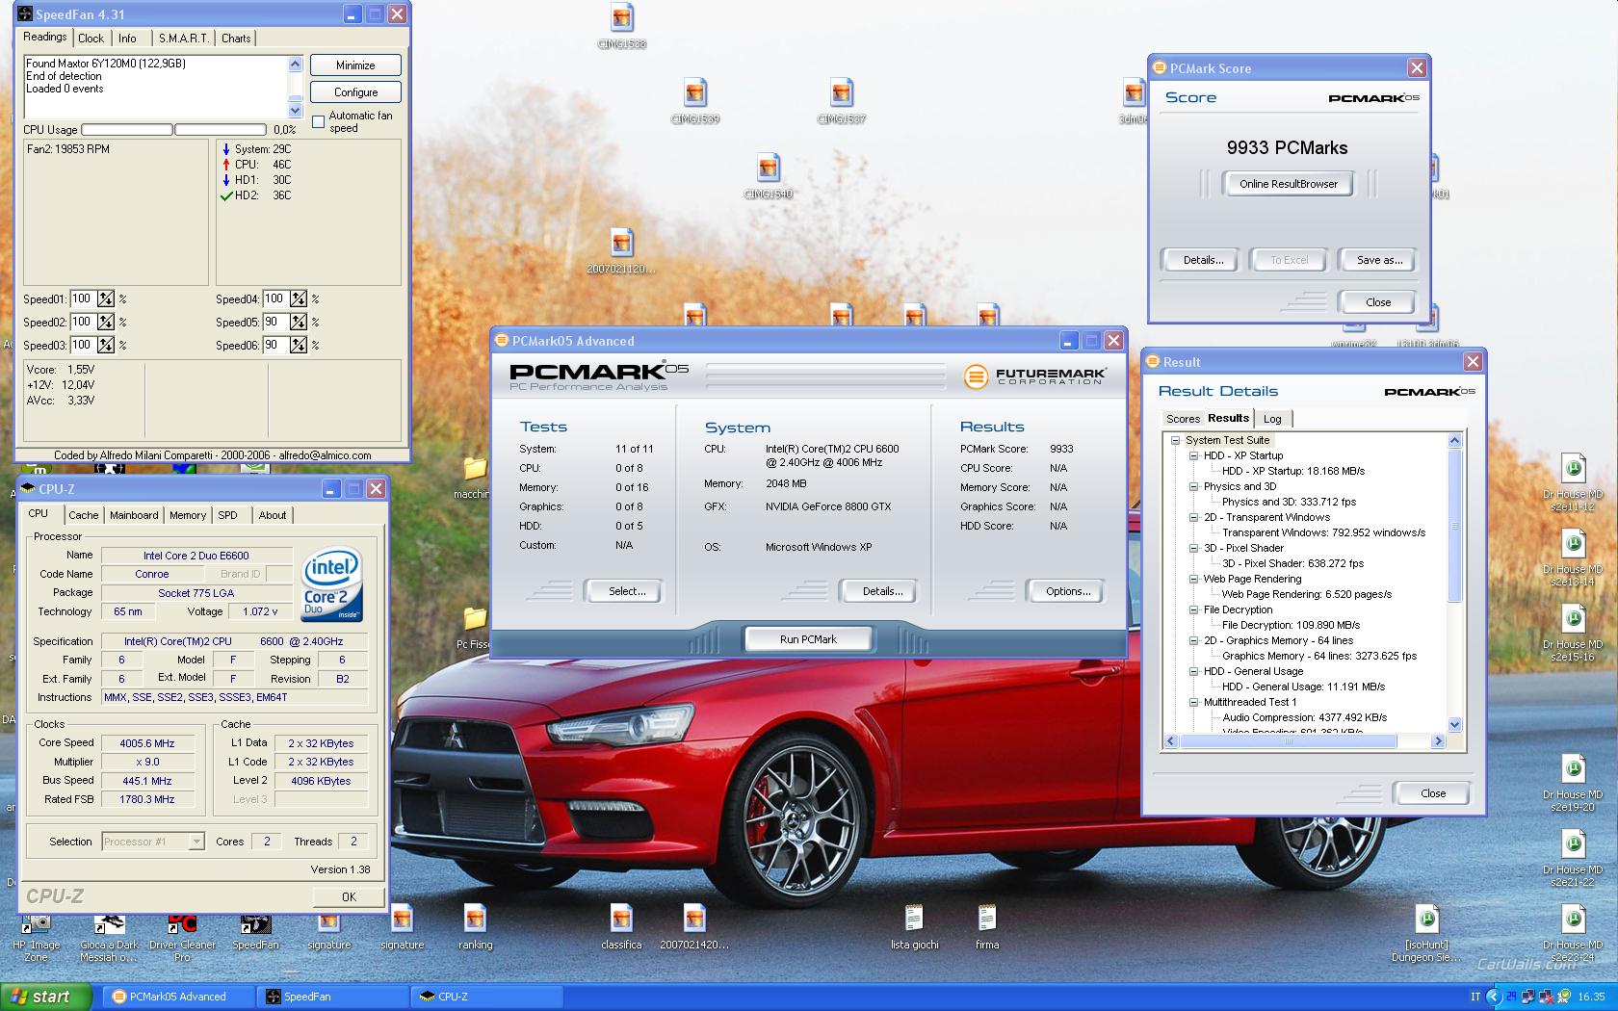
Task: Open Dr House MD s2e13-14 torrent
Action: (1573, 557)
